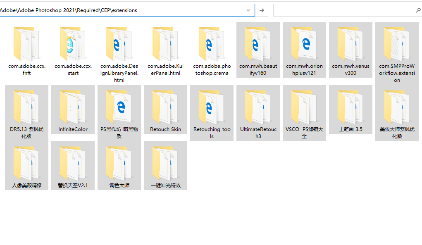Select the com.SMPProWorkflow.extension folder icon
422x245 pixels.
click(x=397, y=44)
